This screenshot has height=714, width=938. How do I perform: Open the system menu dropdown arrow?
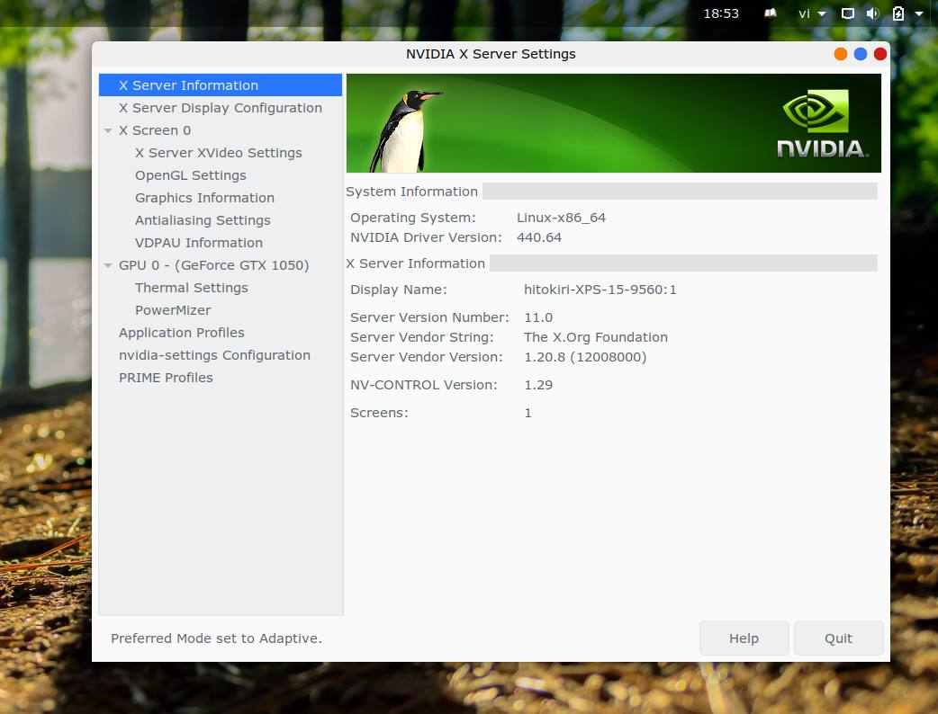click(919, 13)
